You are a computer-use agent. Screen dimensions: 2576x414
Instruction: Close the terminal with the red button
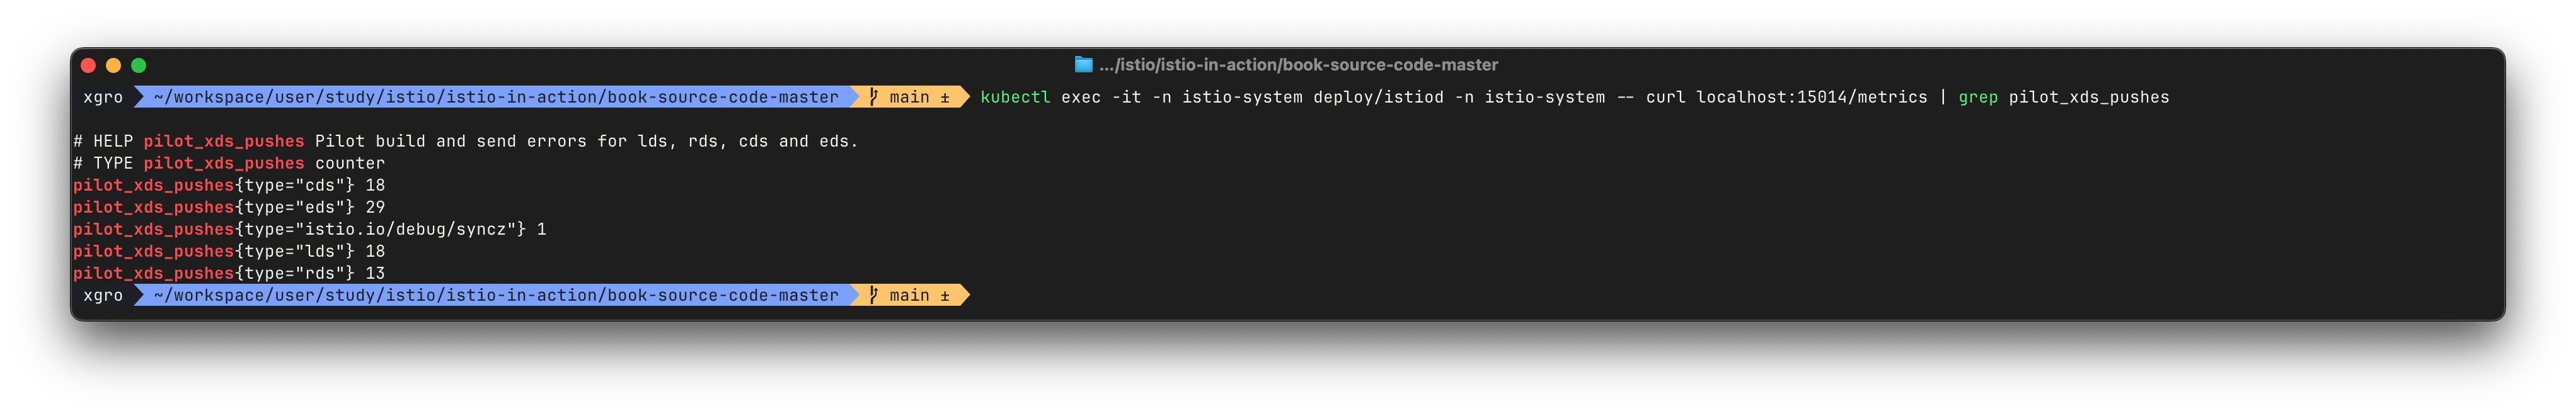coord(88,65)
